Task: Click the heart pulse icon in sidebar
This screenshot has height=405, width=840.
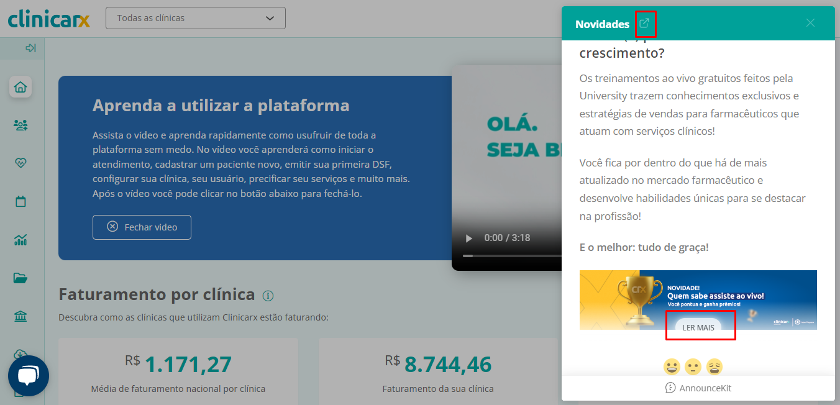Action: [21, 163]
